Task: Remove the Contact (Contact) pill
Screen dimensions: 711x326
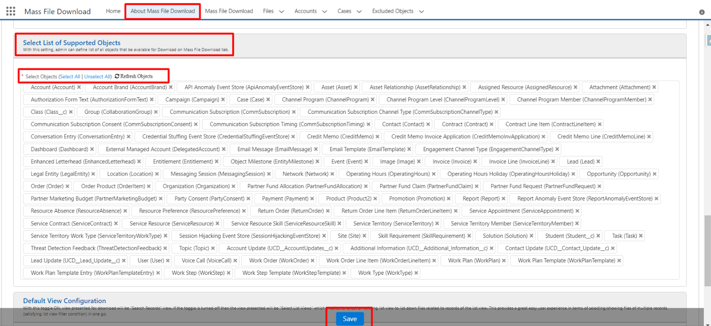Action: click(x=428, y=125)
